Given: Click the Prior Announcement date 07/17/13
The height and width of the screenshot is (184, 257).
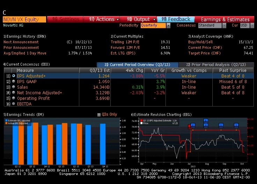Looking at the screenshot, I should (83, 47).
